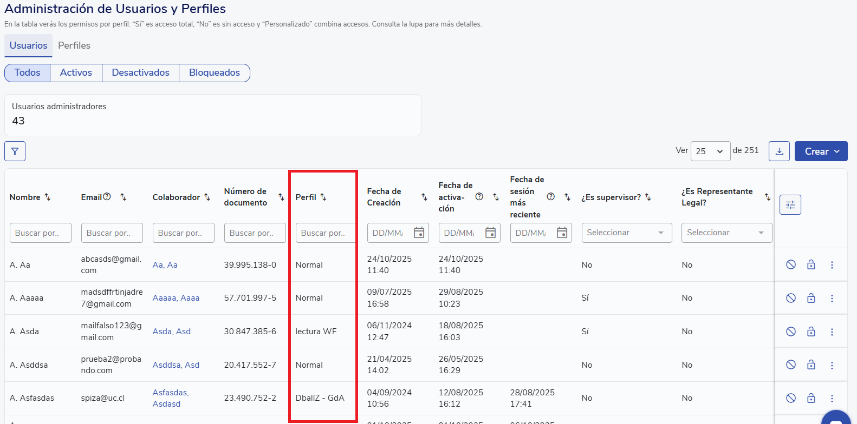
Task: Open the three-dot menu for A. Asda
Action: [832, 332]
